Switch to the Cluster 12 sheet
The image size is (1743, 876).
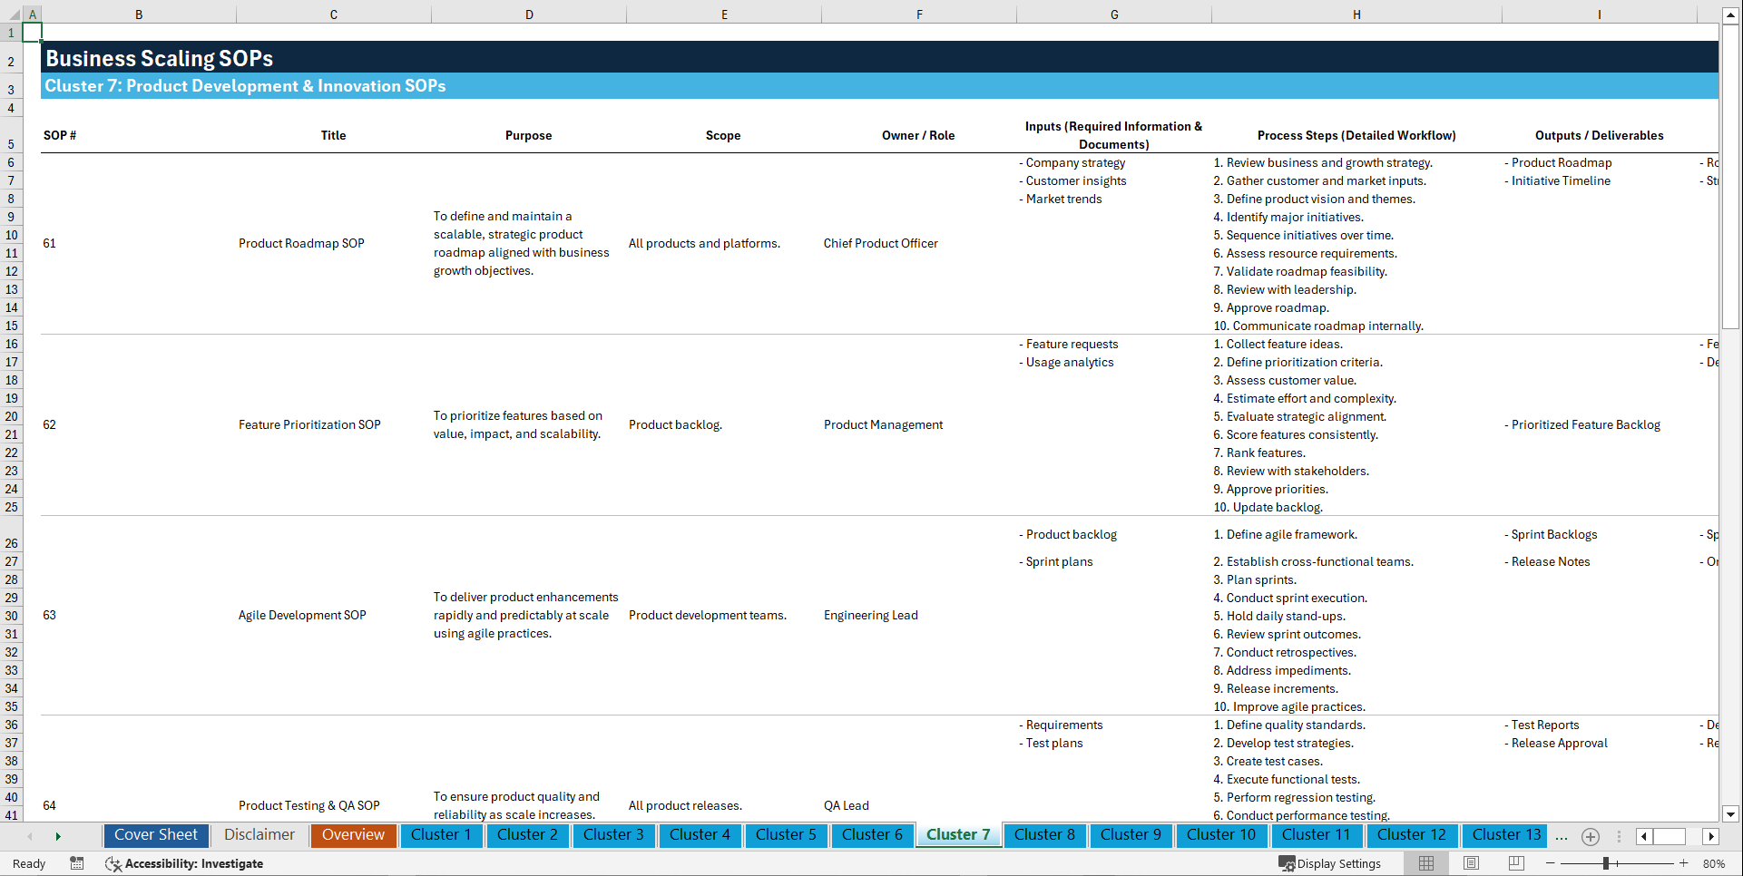point(1412,835)
